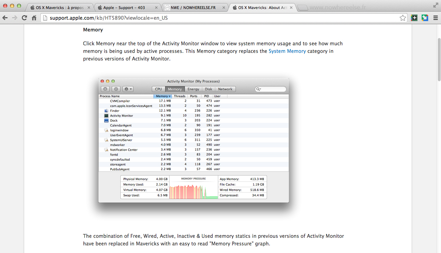Click the browser forward arrow

tap(15, 18)
